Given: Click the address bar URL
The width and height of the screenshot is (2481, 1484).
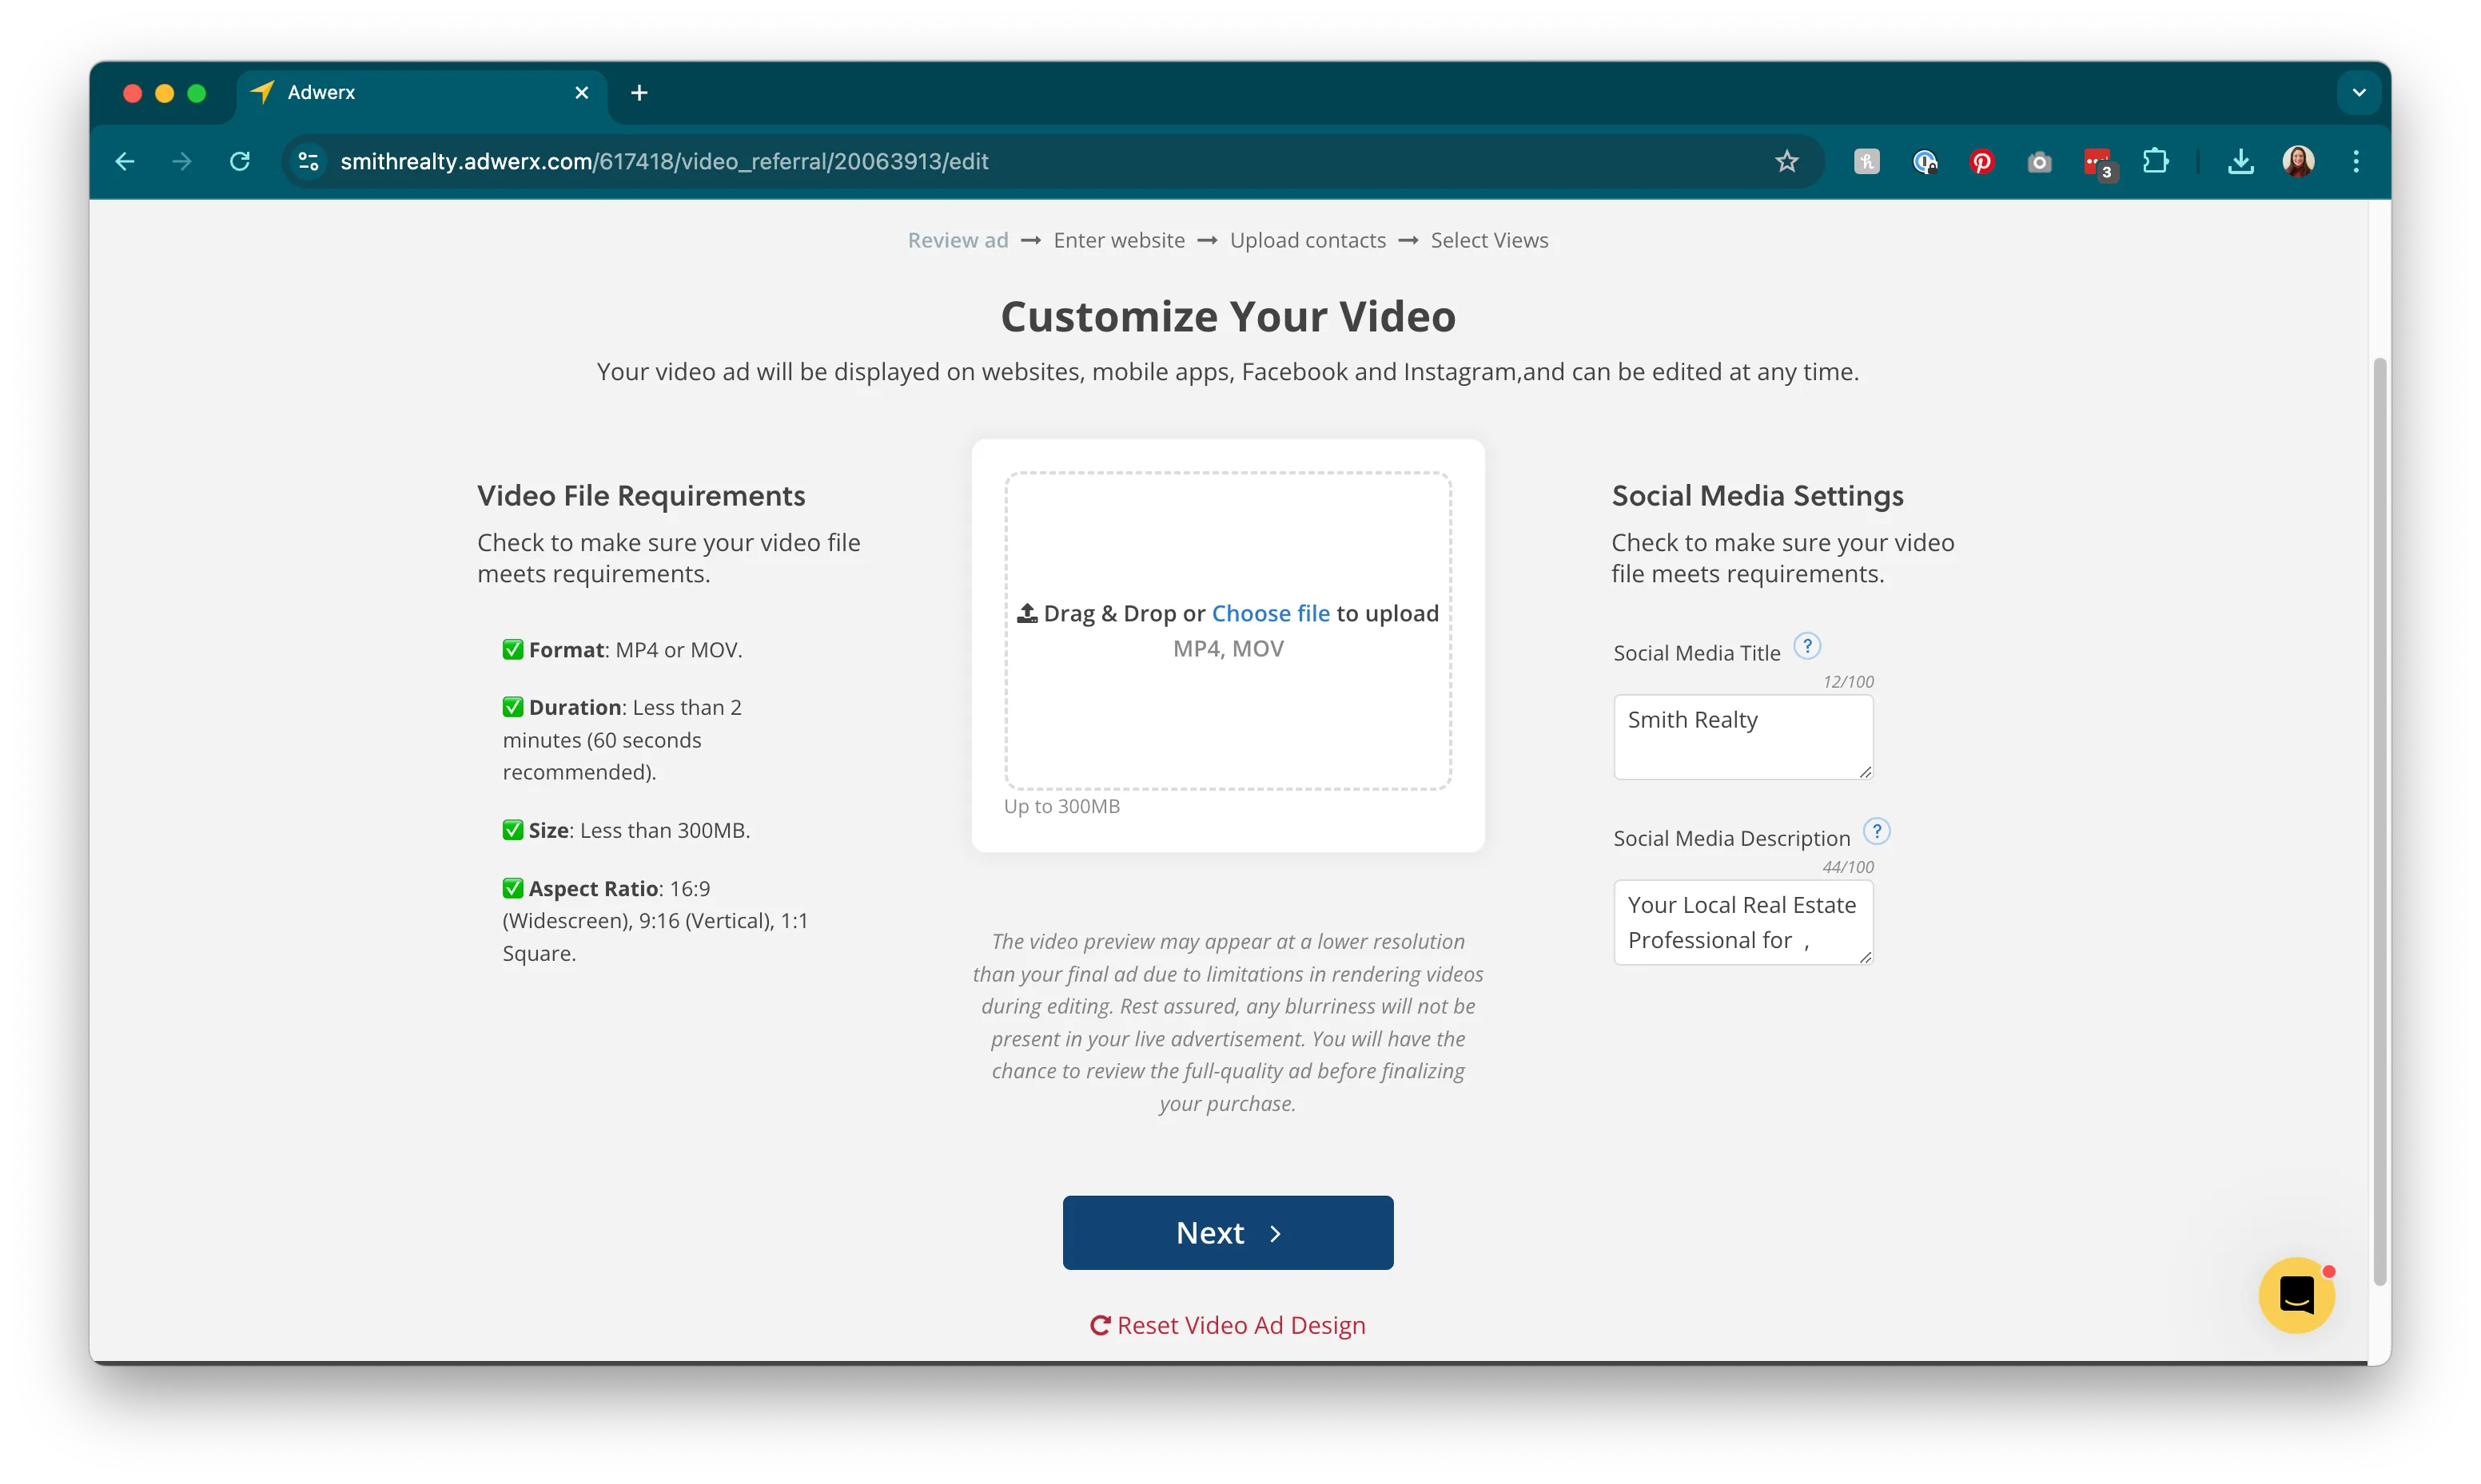Looking at the screenshot, I should (x=664, y=161).
